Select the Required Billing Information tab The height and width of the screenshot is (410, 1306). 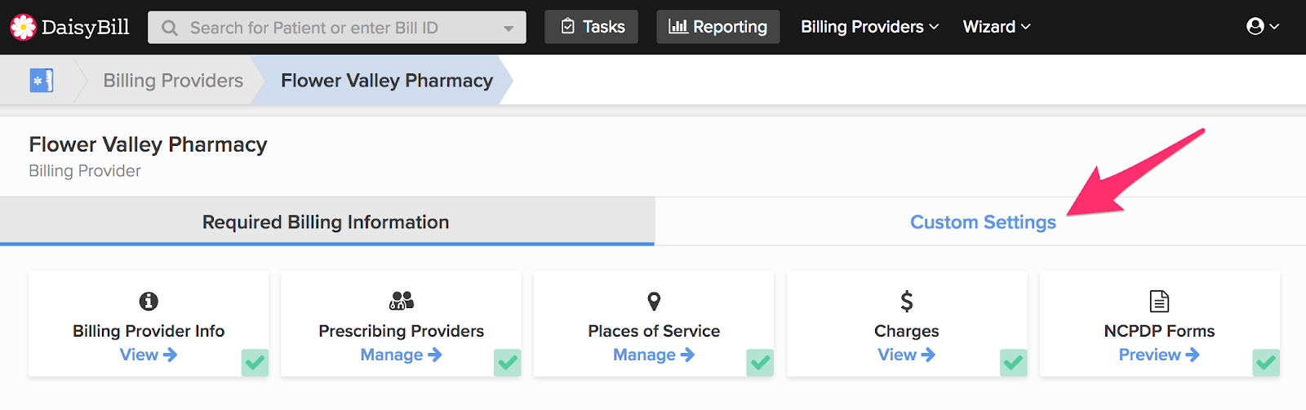click(326, 222)
